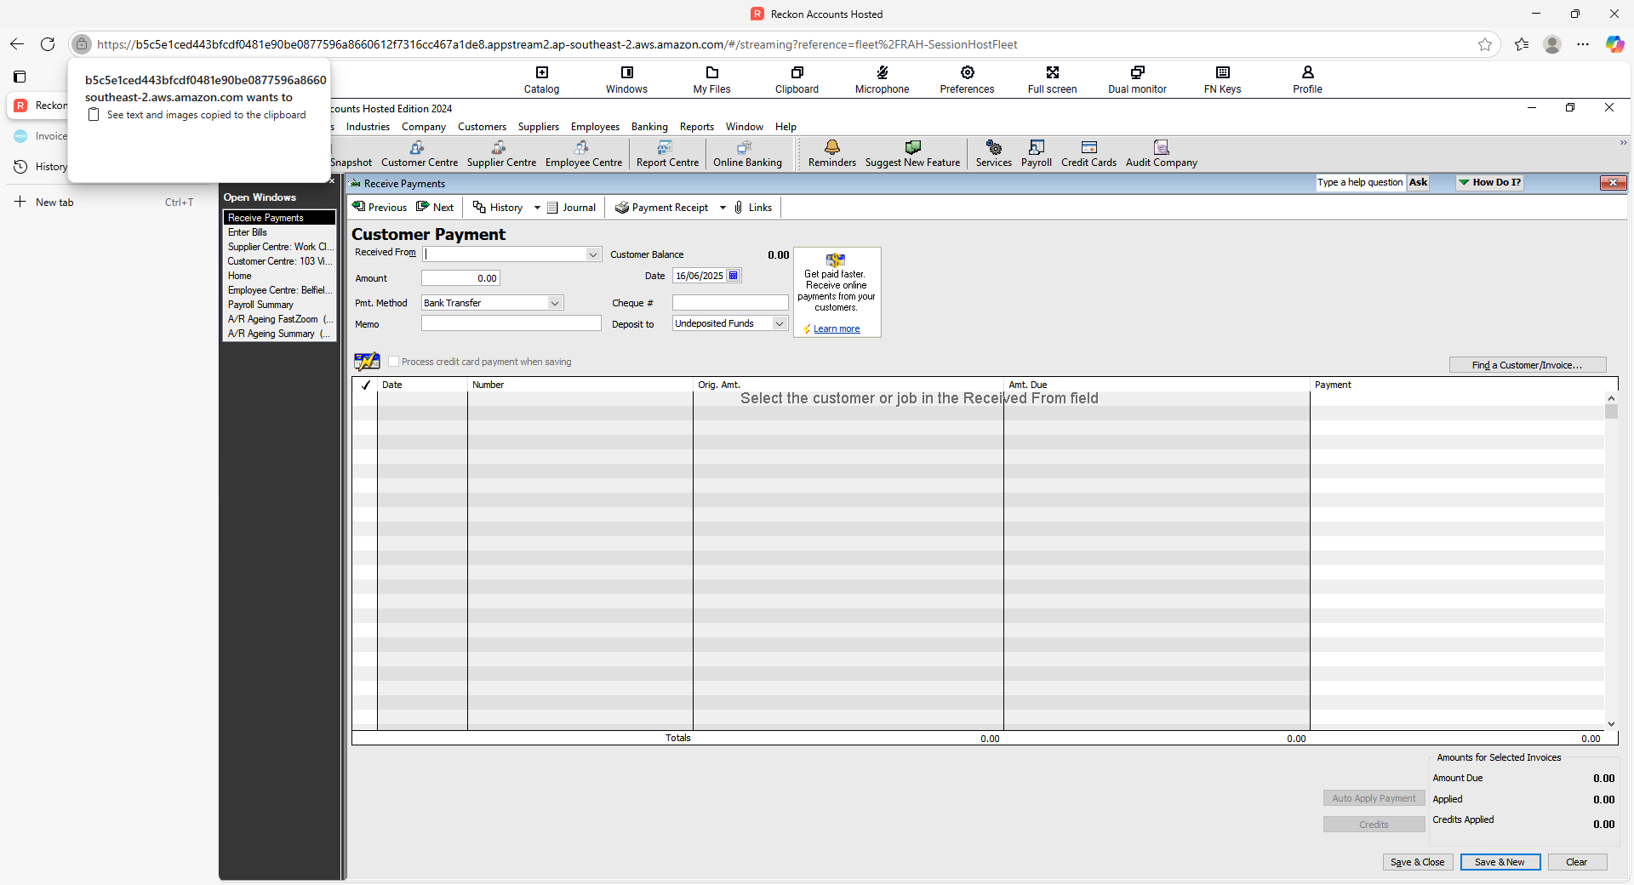Expand Payment Receipt dropdown arrow
The width and height of the screenshot is (1634, 885).
coord(723,208)
